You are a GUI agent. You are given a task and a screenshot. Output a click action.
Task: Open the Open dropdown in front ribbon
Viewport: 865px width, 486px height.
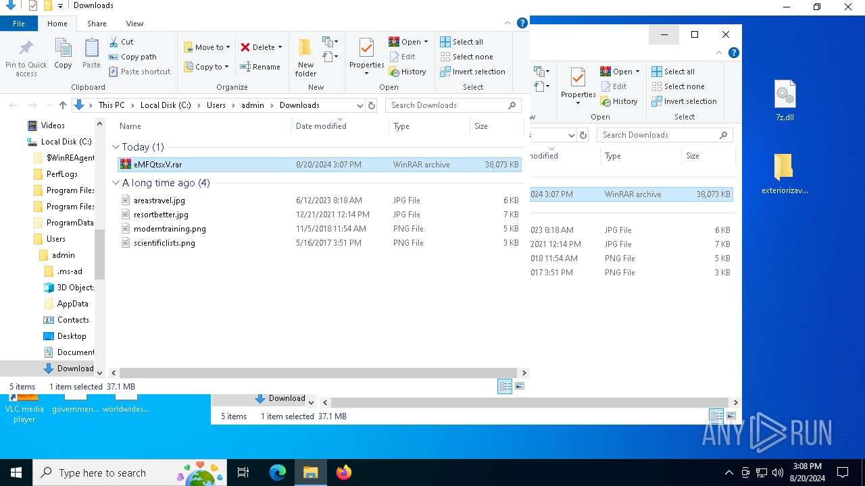426,42
